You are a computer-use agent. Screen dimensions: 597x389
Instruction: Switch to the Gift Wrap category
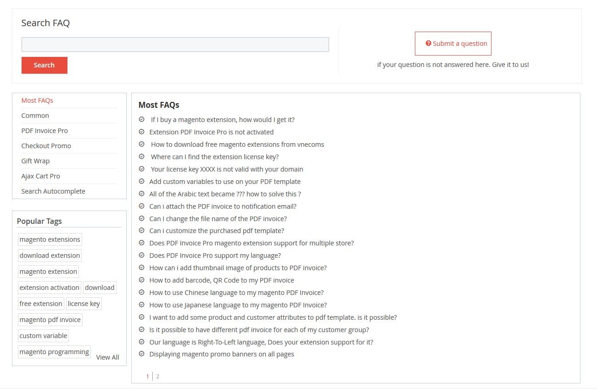pyautogui.click(x=35, y=161)
